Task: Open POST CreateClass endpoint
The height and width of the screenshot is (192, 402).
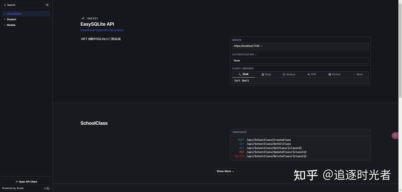Action: point(264,140)
